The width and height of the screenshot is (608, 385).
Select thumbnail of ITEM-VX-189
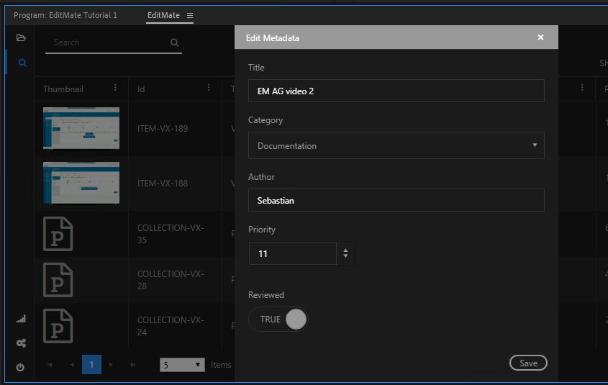pos(81,129)
